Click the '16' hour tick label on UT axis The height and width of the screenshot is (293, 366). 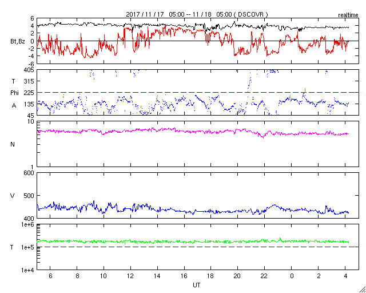184,276
